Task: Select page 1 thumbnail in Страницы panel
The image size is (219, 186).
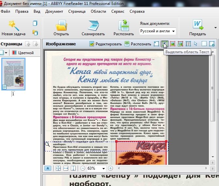Action: 13,74
